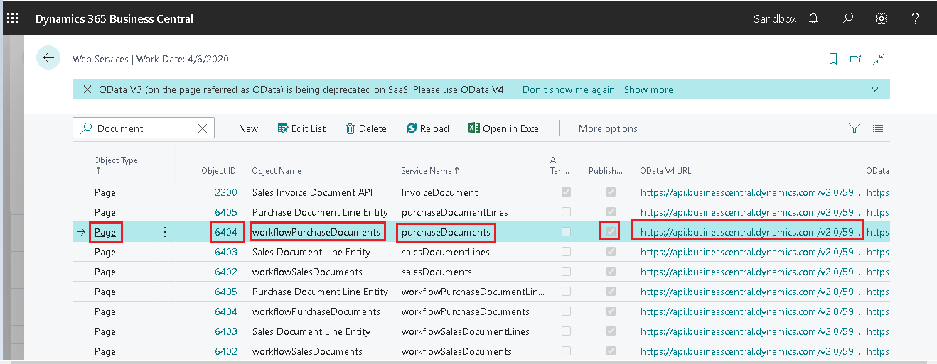The width and height of the screenshot is (937, 364).
Task: Open OData V4 URL for salesDocuments
Action: coord(749,272)
